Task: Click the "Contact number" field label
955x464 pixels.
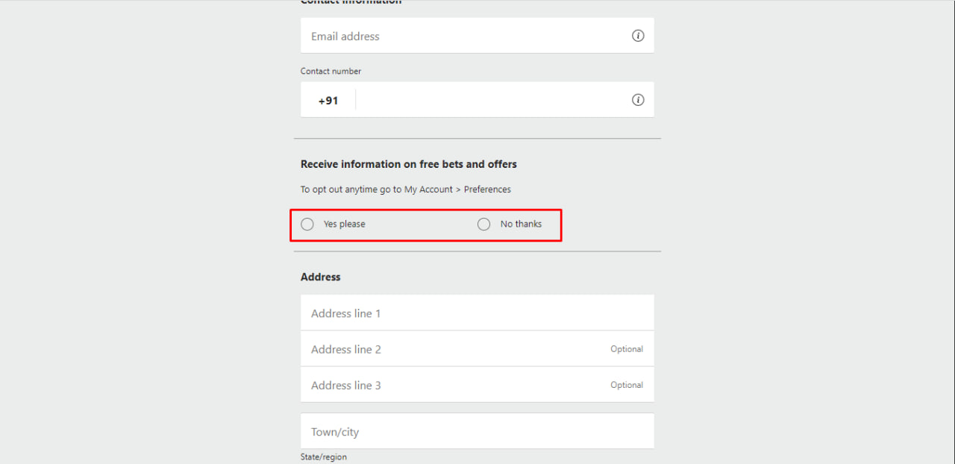Action: click(x=331, y=72)
